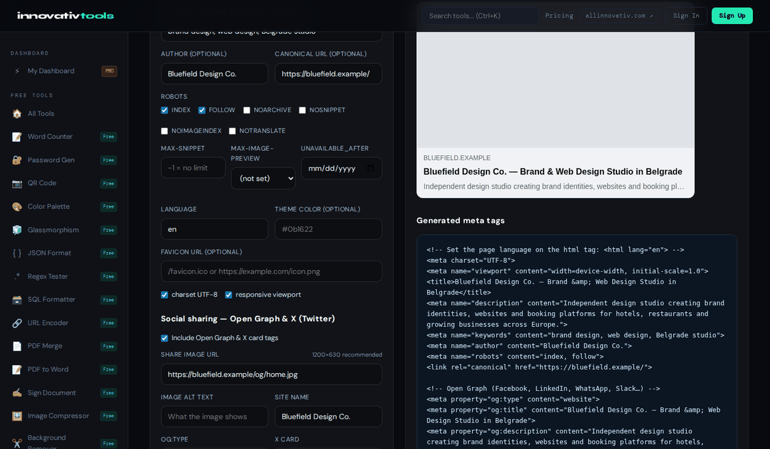This screenshot has width=770, height=449.
Task: Open the Glassmorphism tool
Action: [64, 230]
